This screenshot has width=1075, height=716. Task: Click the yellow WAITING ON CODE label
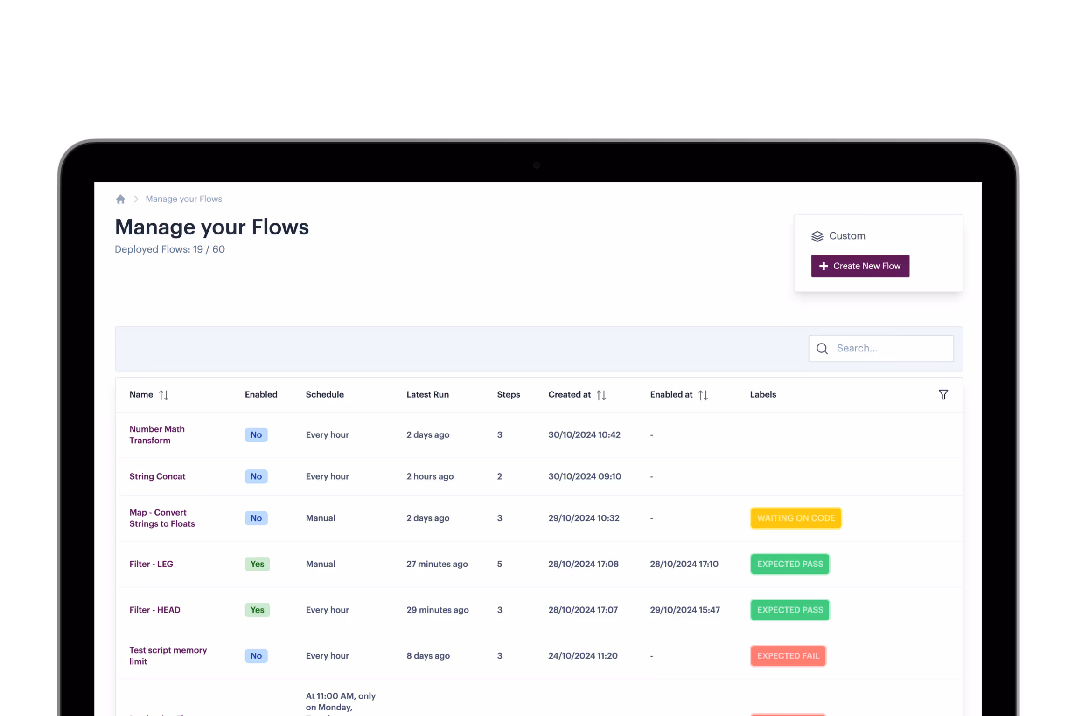tap(796, 518)
